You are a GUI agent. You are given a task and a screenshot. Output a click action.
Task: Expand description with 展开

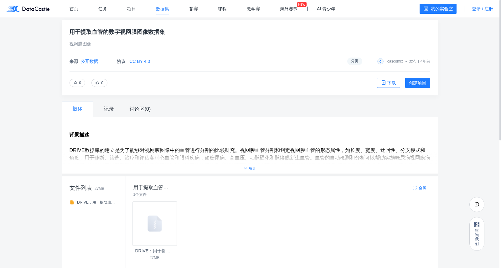250,168
